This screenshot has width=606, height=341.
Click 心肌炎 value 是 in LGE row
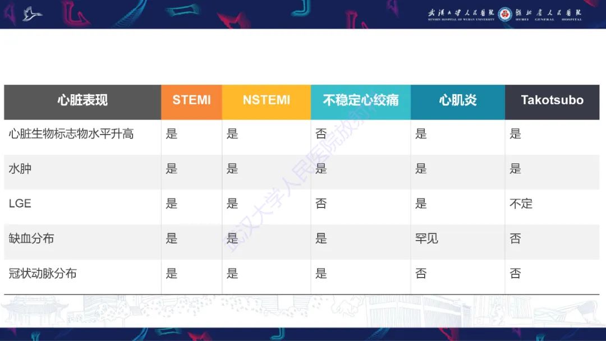421,203
